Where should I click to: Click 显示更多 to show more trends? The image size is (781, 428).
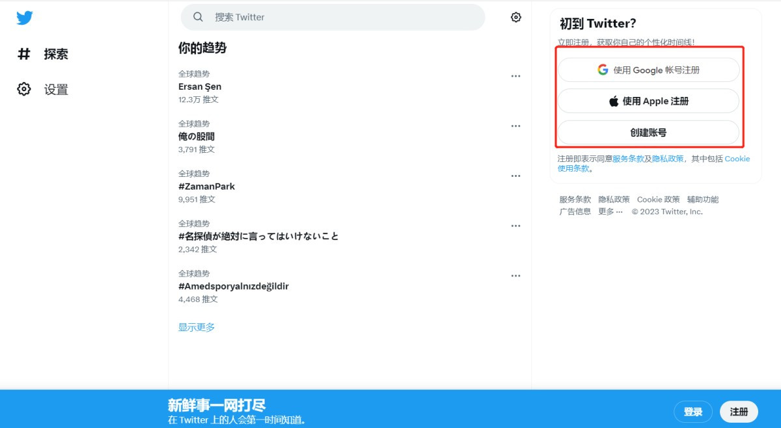[x=197, y=327]
